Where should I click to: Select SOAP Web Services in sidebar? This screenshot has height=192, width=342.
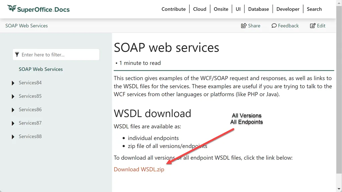41,69
